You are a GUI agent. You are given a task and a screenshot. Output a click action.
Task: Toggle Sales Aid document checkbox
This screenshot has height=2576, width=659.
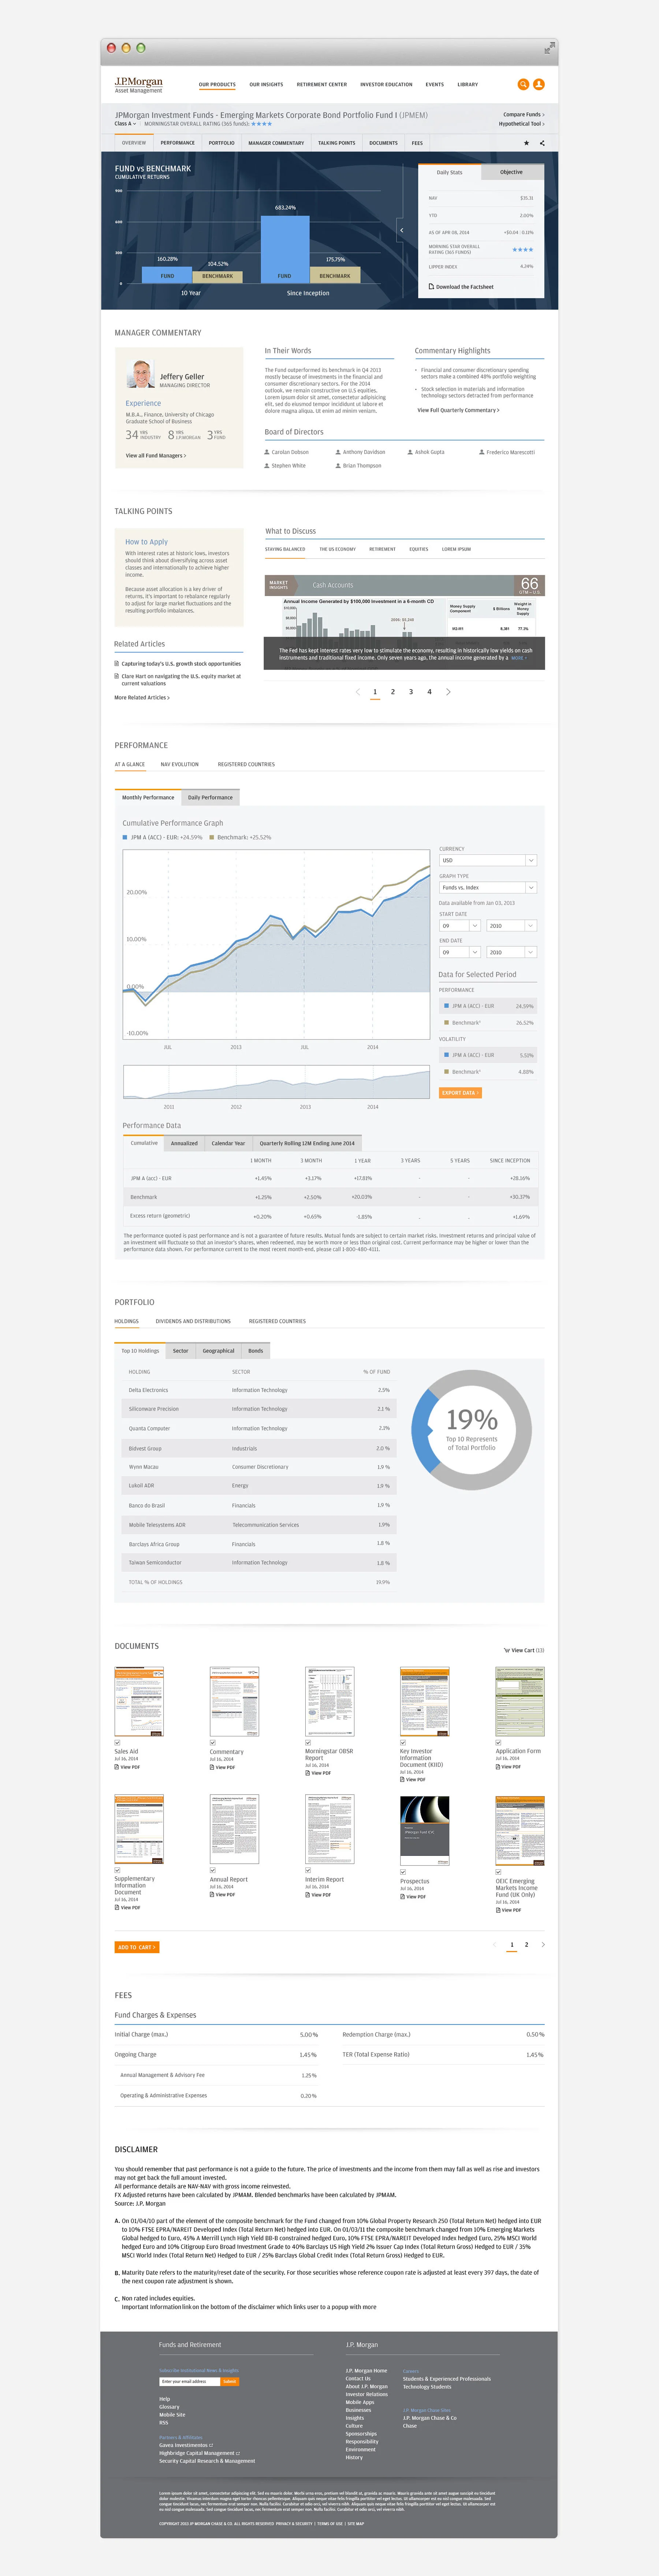tap(117, 1743)
